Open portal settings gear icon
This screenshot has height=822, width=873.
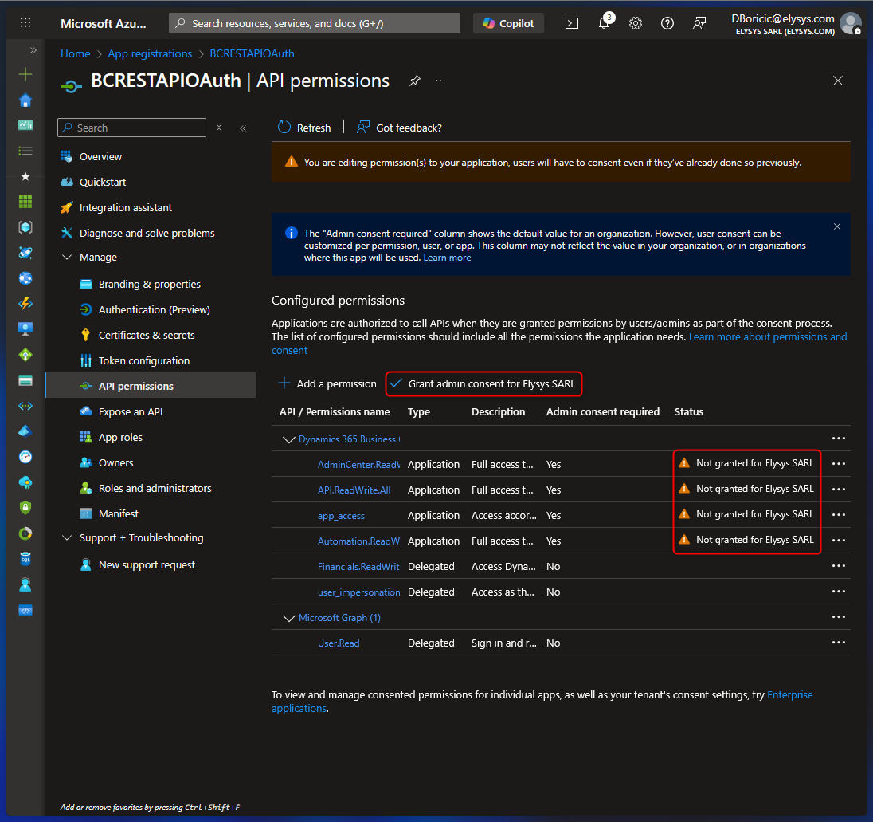[x=636, y=23]
